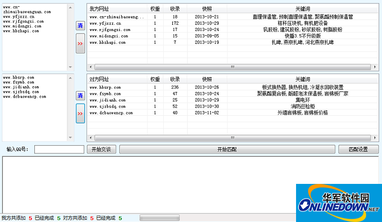This screenshot has width=382, height=222.
Task: Click left arrow of lower table horizontal scrollbar
Action: [x=91, y=138]
